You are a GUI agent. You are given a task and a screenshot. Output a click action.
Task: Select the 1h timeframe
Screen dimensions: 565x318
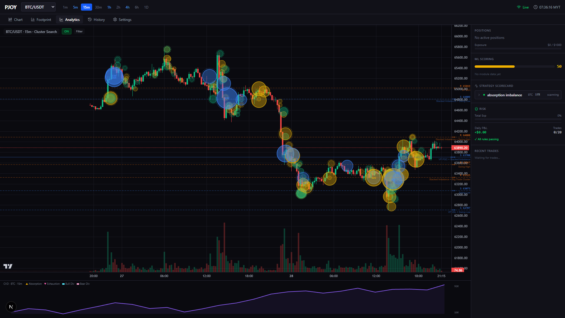tap(109, 7)
